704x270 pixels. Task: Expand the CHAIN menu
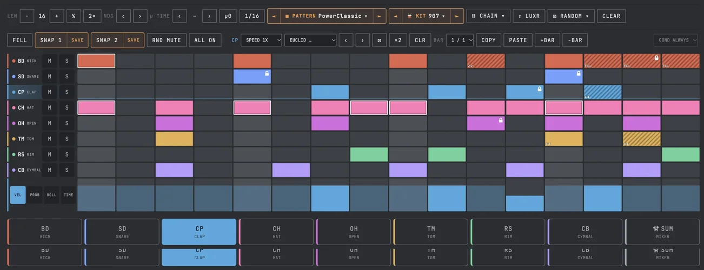pyautogui.click(x=488, y=16)
